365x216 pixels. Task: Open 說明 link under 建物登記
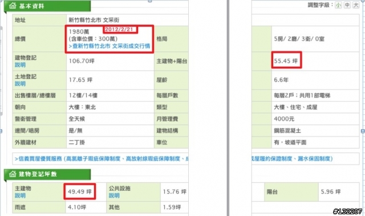pos(20,65)
